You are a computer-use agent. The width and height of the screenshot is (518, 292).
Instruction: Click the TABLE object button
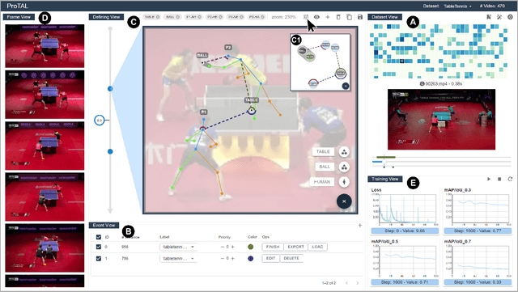[x=323, y=151]
